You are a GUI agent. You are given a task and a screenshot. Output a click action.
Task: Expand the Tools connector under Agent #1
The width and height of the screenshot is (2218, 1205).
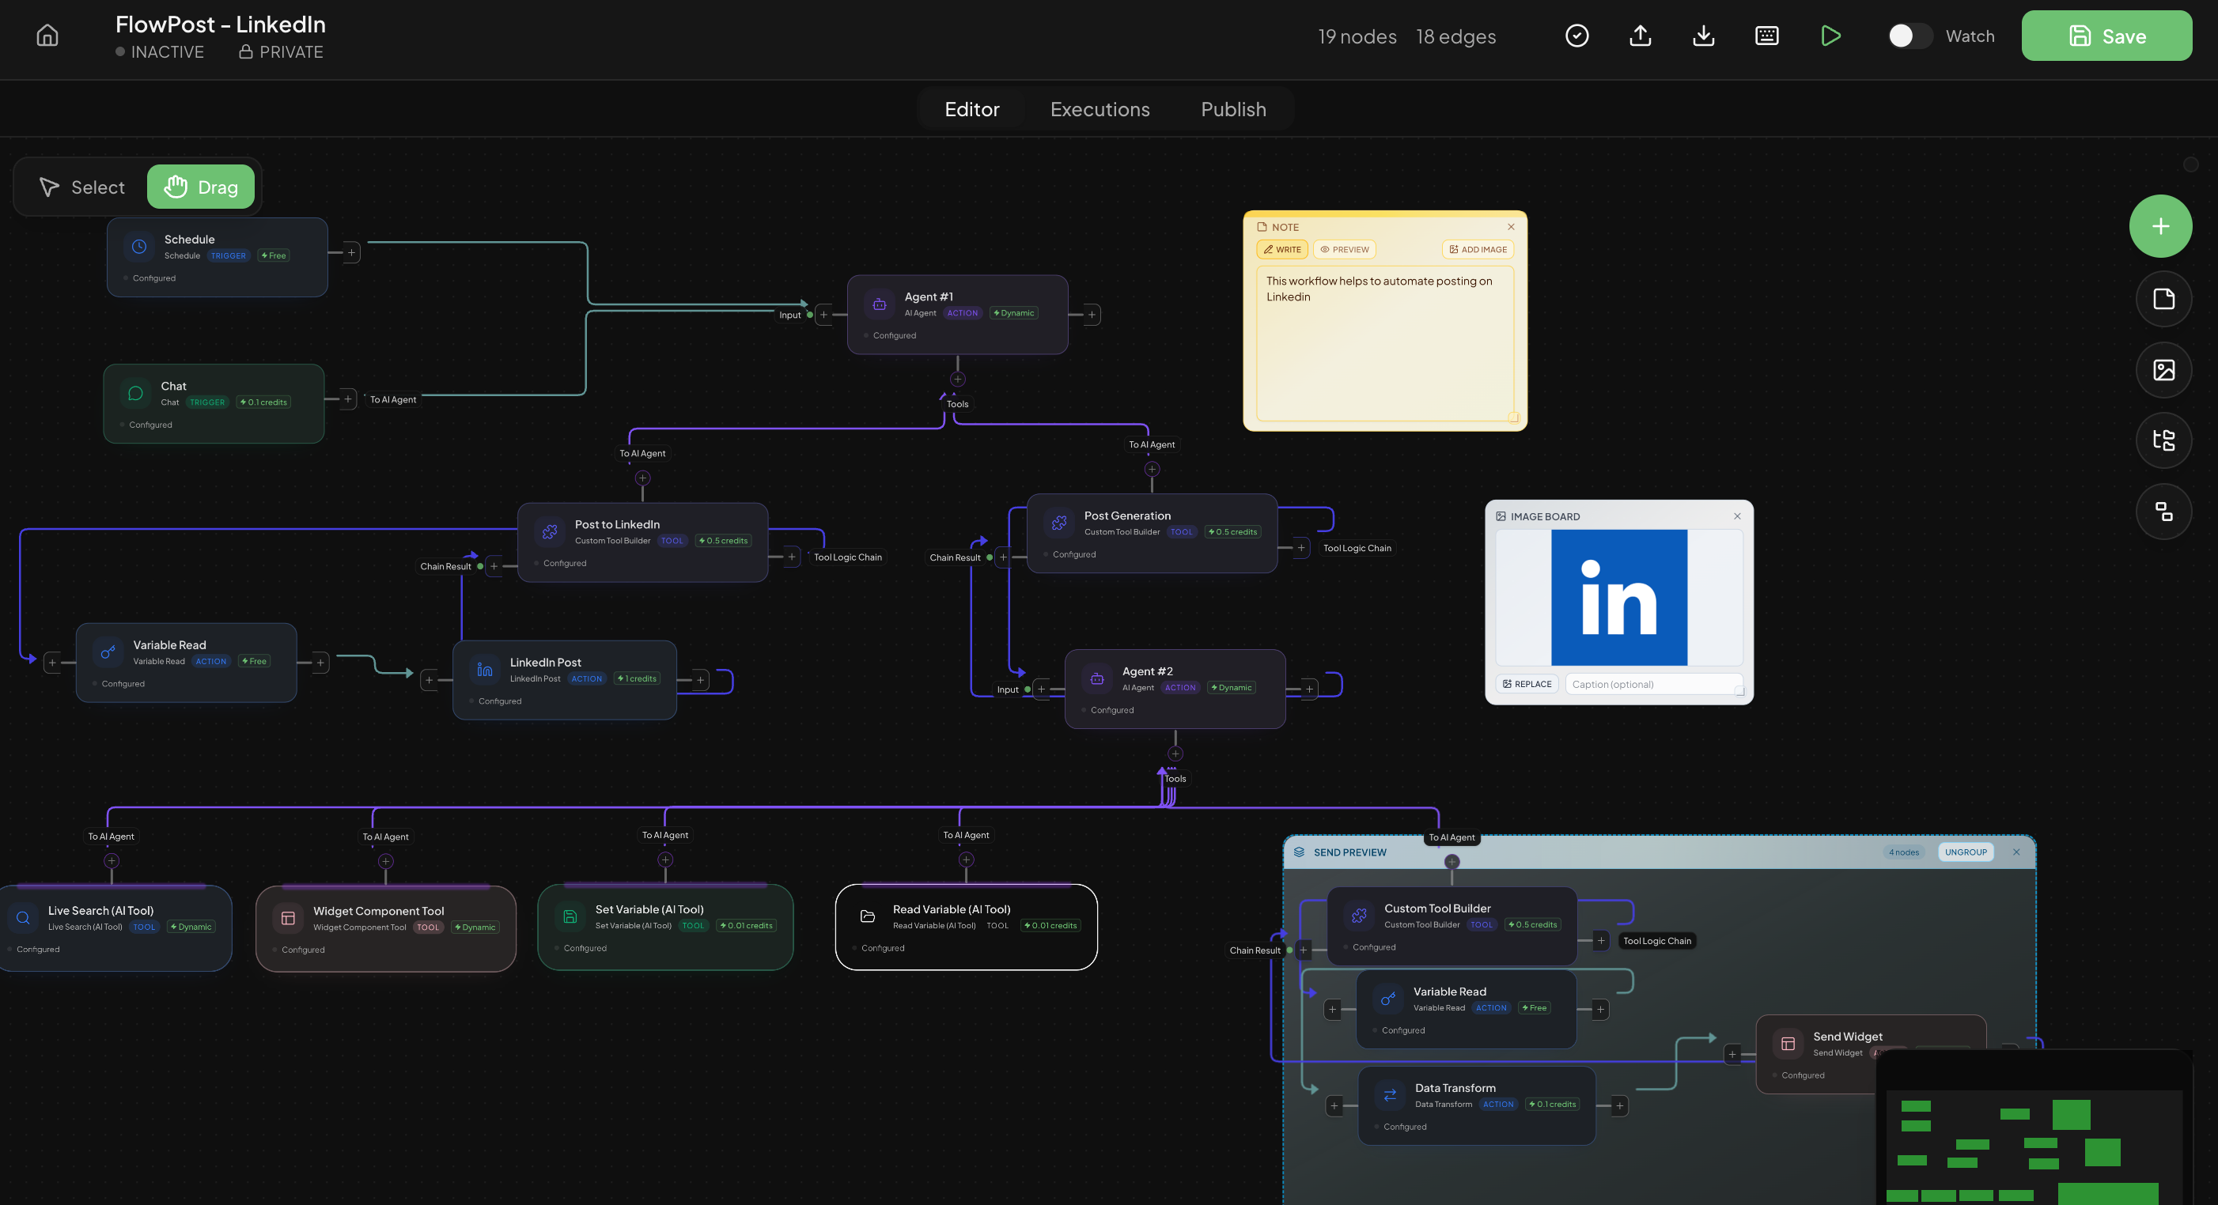click(x=956, y=378)
